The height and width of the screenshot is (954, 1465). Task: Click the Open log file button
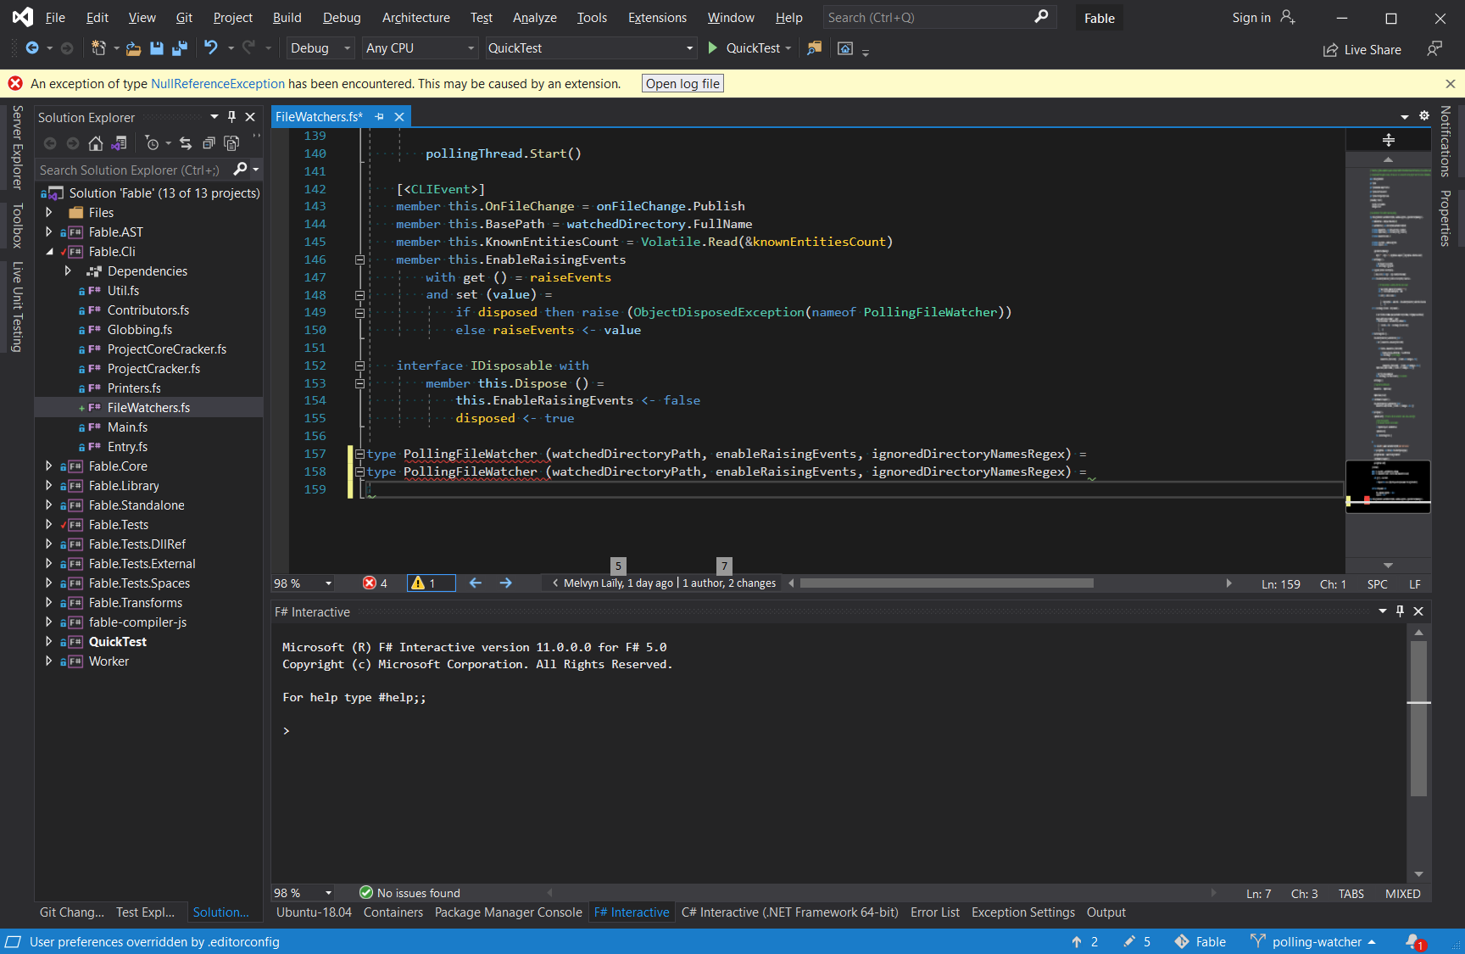coord(682,83)
